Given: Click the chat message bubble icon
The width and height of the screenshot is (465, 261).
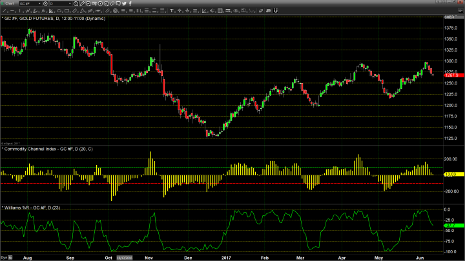Looking at the screenshot, I should [118, 4].
